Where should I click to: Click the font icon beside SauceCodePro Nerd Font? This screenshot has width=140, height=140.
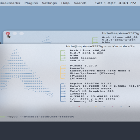point(64,71)
